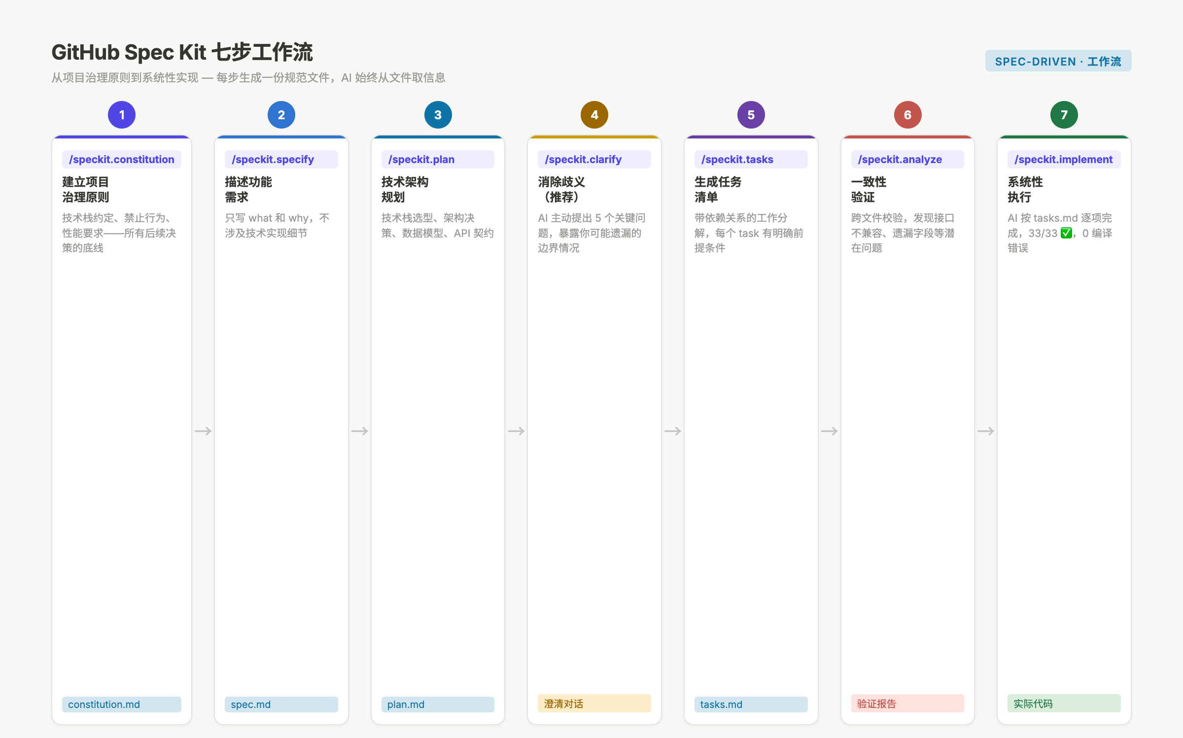Open the plan.md output tag
Image resolution: width=1183 pixels, height=738 pixels.
(x=438, y=704)
